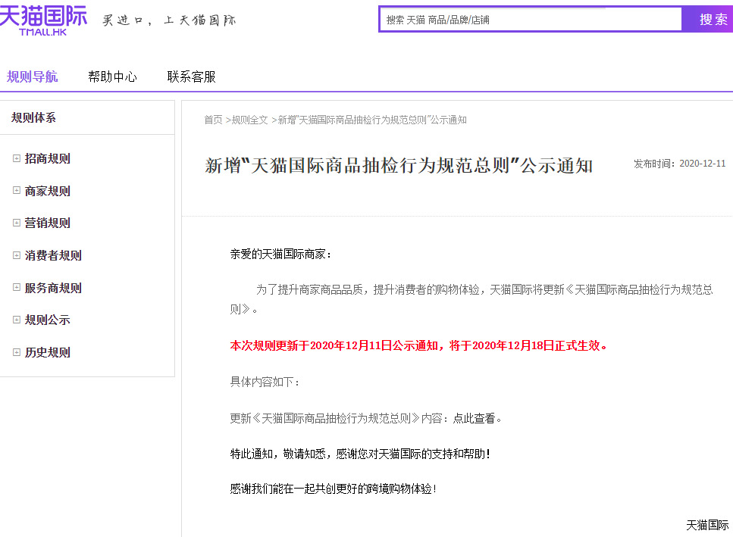Select the 营销规则 sidebar item
733x537 pixels.
tap(47, 223)
